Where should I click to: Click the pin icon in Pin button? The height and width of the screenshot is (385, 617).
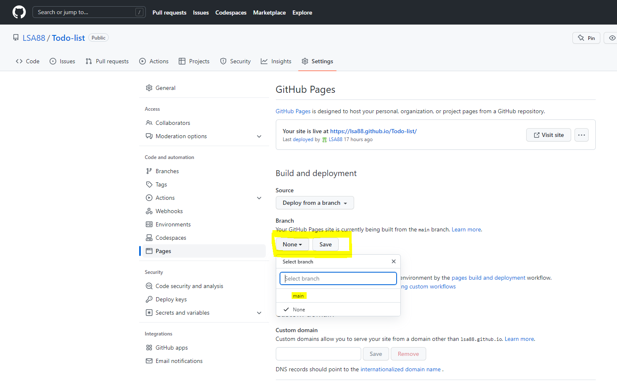point(581,38)
